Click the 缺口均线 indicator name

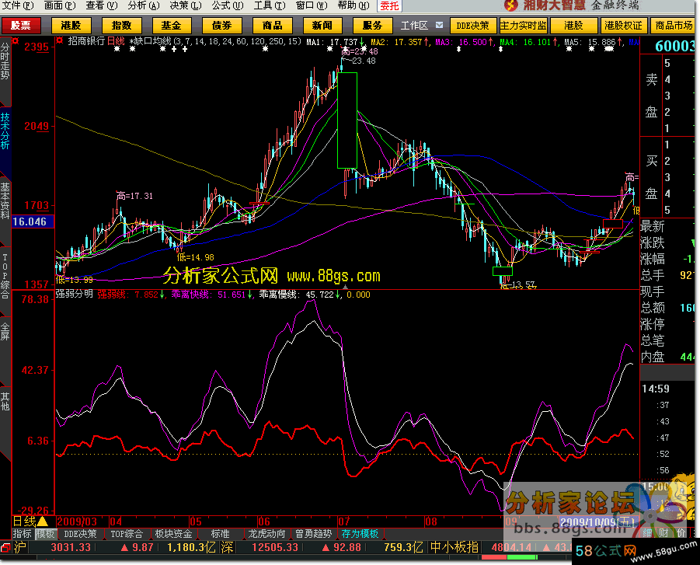click(x=153, y=41)
